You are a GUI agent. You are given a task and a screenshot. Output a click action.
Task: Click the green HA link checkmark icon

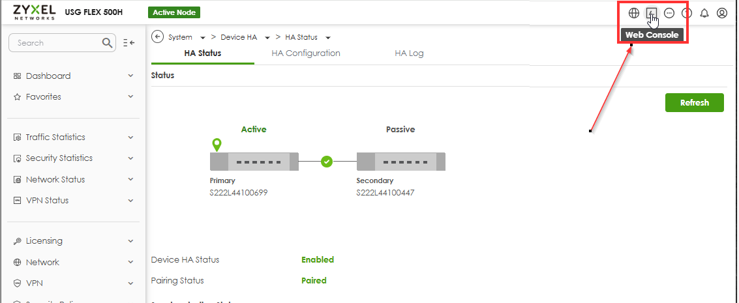point(327,161)
